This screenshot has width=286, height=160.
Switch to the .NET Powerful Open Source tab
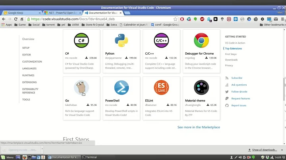[63, 13]
